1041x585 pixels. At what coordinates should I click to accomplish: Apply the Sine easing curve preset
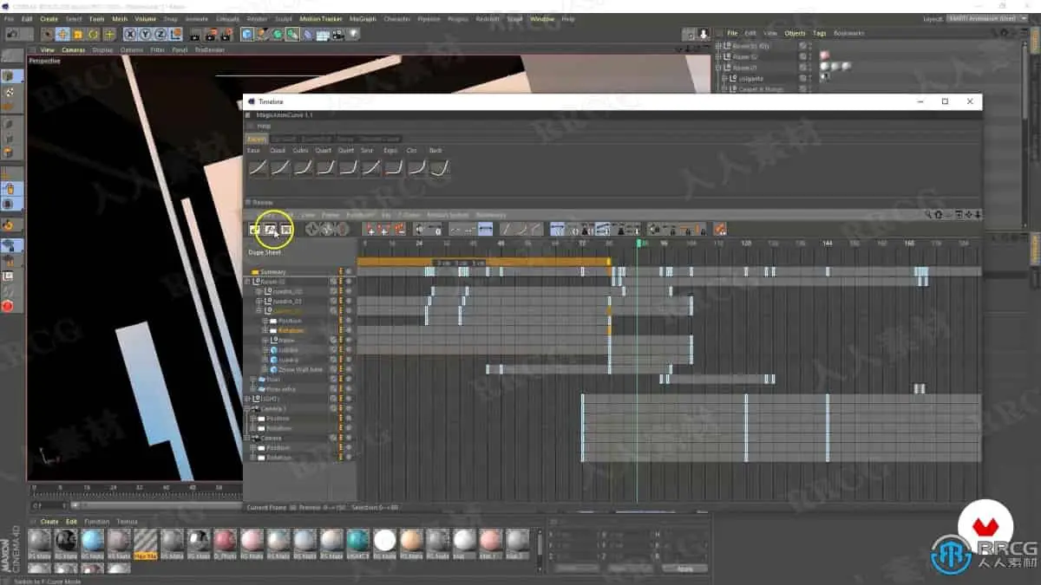coord(371,168)
